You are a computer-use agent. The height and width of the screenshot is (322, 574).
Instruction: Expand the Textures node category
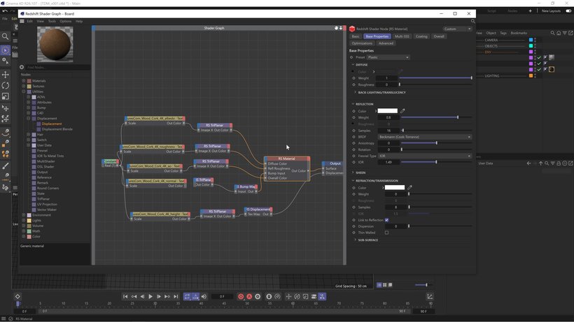(x=23, y=86)
